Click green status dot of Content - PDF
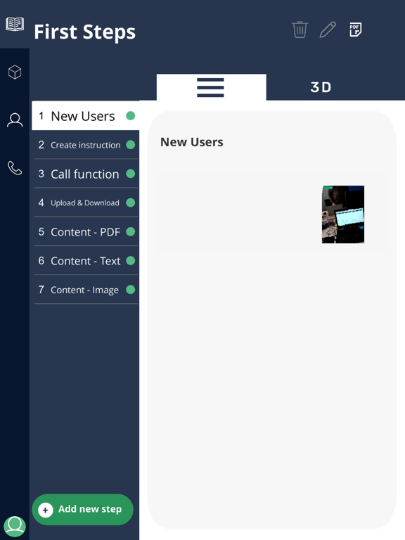 131,231
